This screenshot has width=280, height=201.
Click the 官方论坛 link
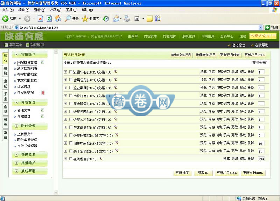(x=239, y=45)
